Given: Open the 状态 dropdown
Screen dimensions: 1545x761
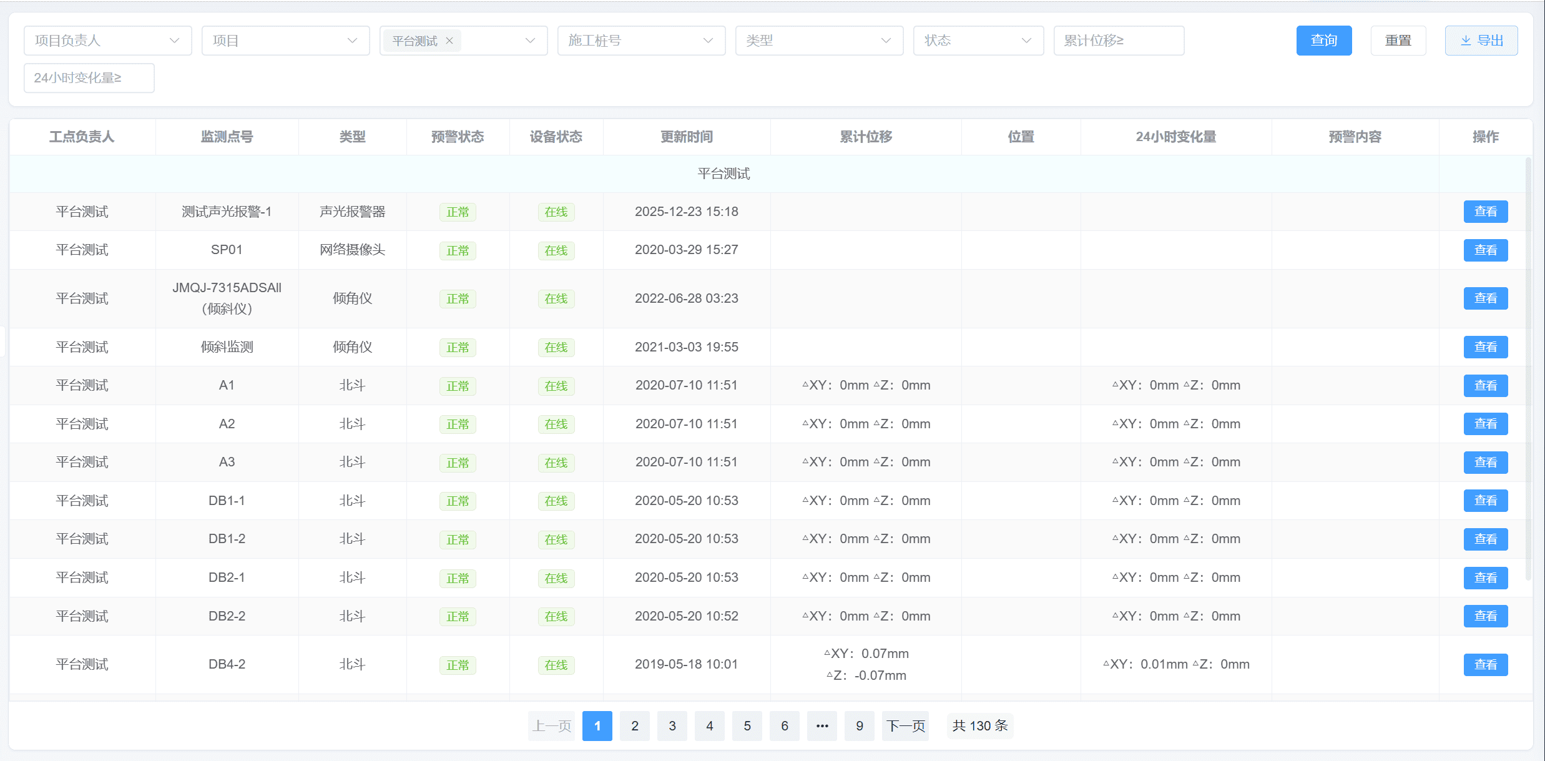Looking at the screenshot, I should coord(979,41).
